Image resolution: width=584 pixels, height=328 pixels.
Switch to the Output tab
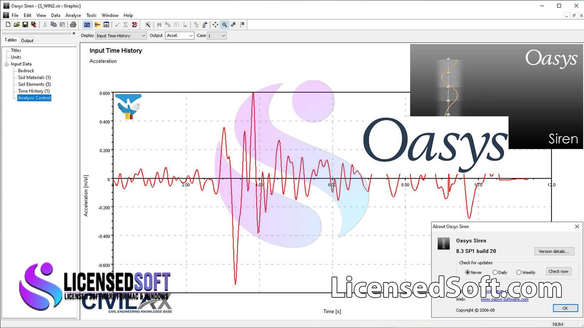(27, 40)
